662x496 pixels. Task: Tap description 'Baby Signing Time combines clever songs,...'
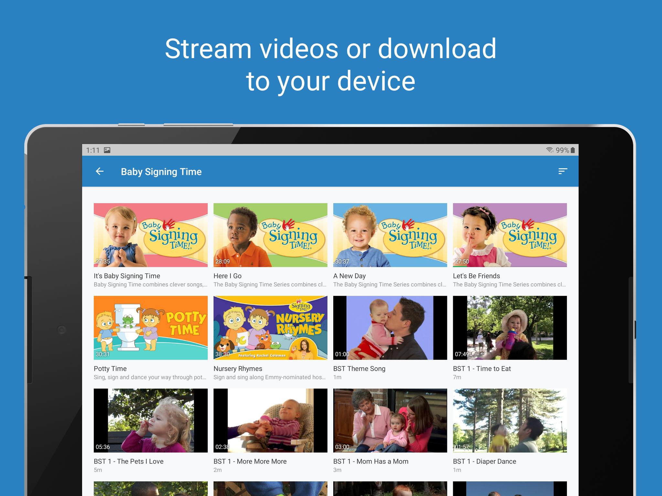151,284
